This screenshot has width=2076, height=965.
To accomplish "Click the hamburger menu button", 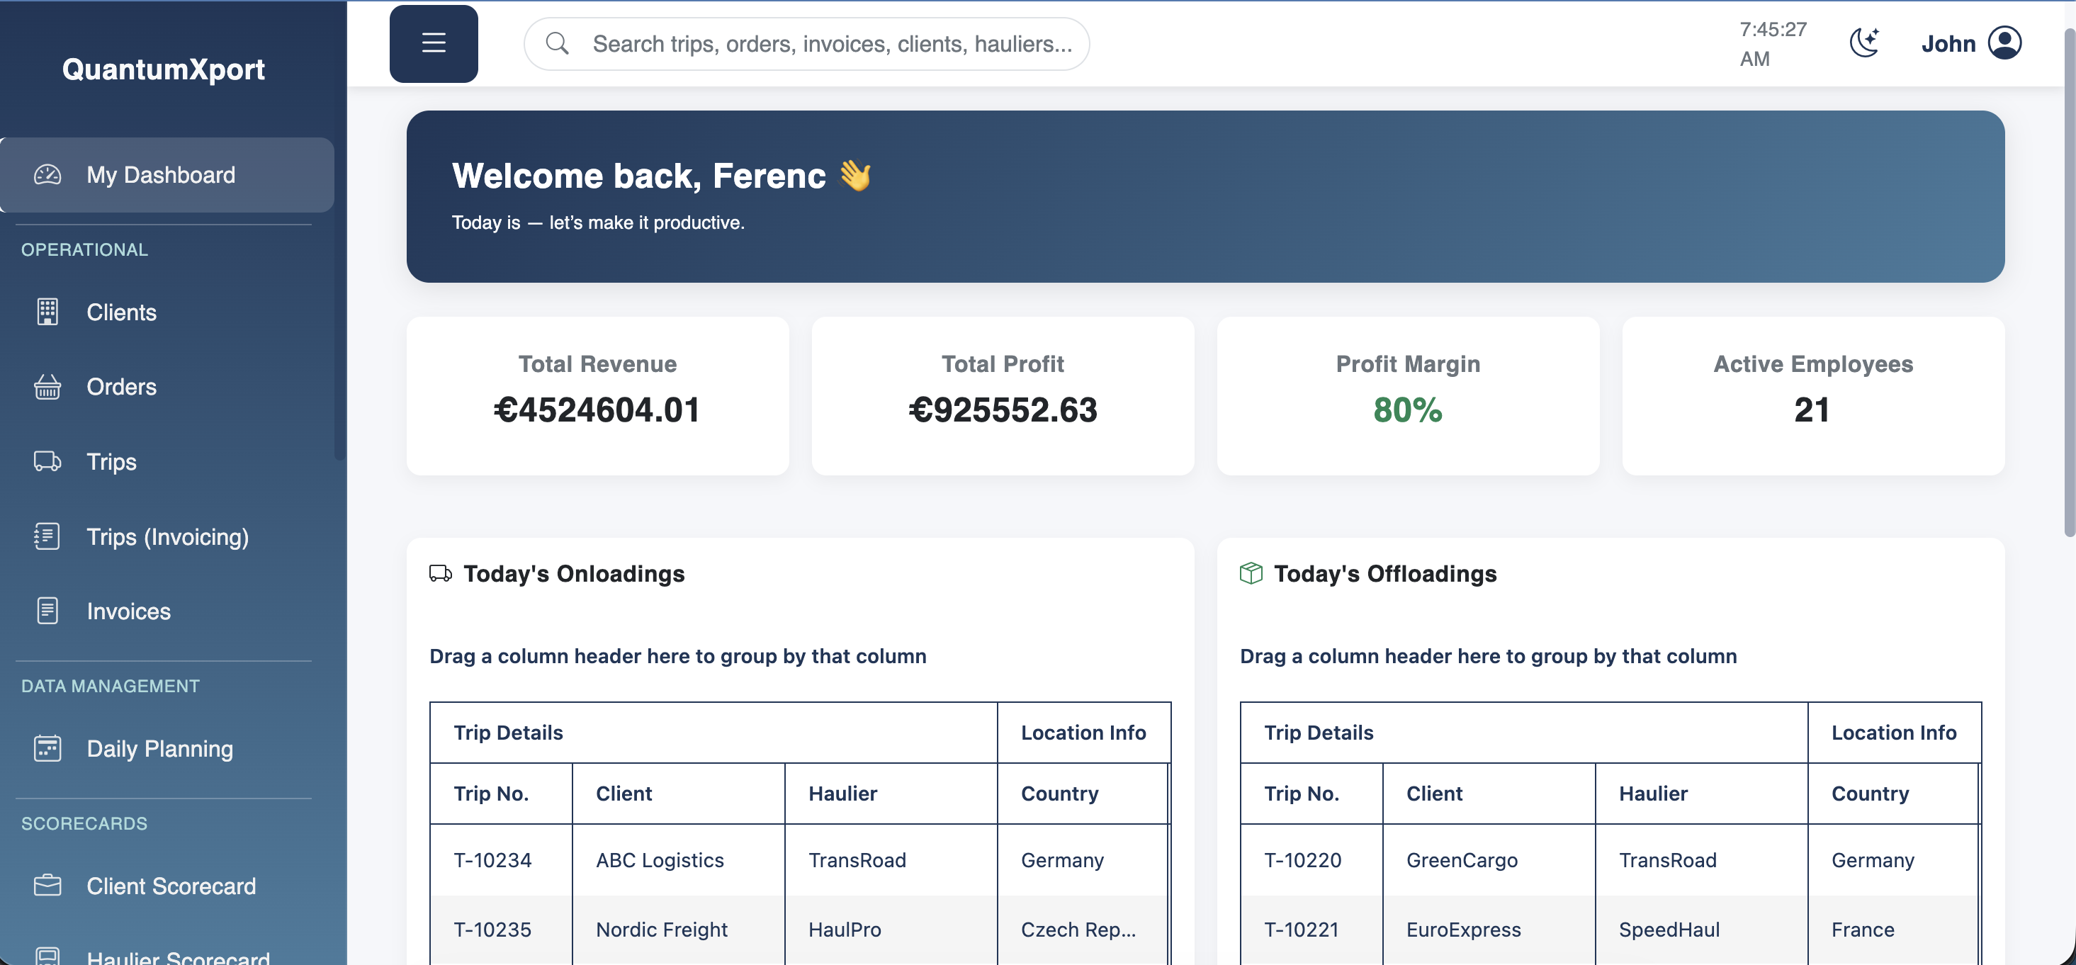I will pyautogui.click(x=434, y=43).
